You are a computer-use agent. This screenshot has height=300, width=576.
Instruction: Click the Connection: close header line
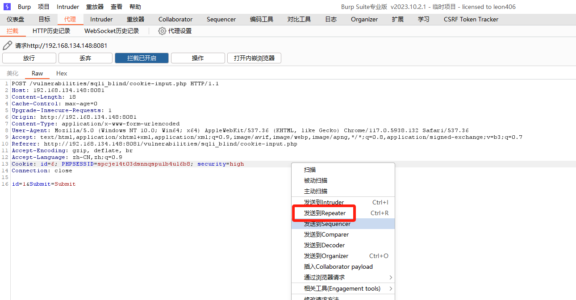[42, 171]
